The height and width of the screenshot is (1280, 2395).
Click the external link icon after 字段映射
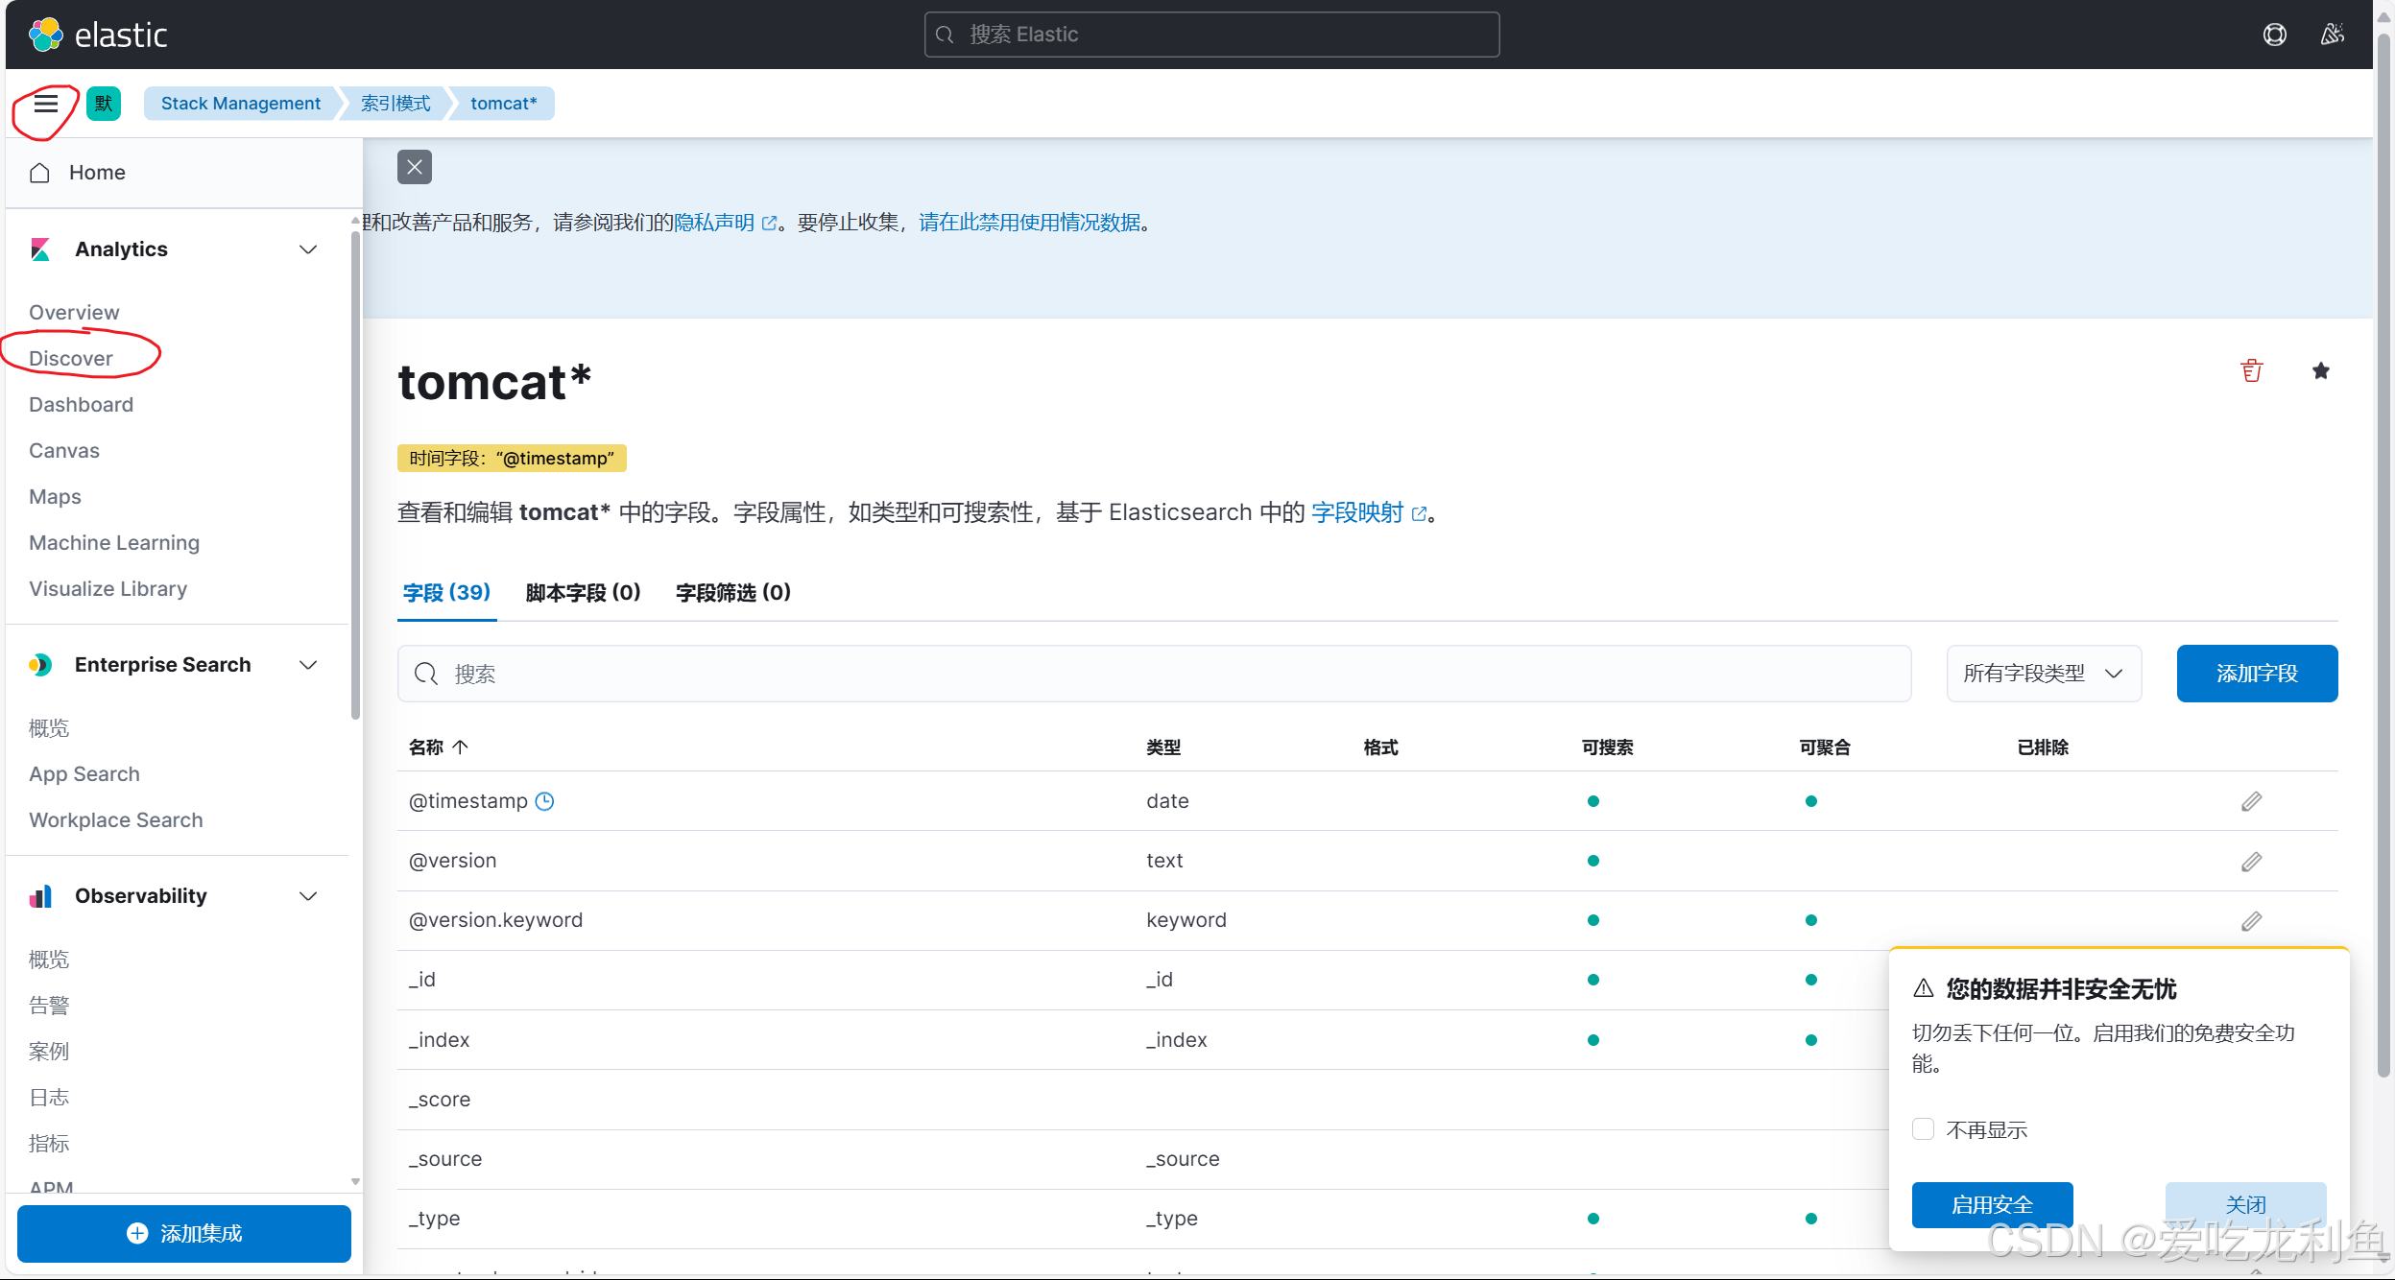point(1419,513)
